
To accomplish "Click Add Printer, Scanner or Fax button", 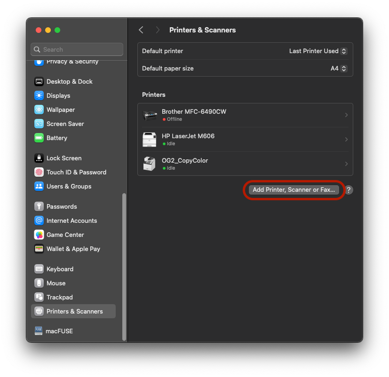I will pos(294,190).
